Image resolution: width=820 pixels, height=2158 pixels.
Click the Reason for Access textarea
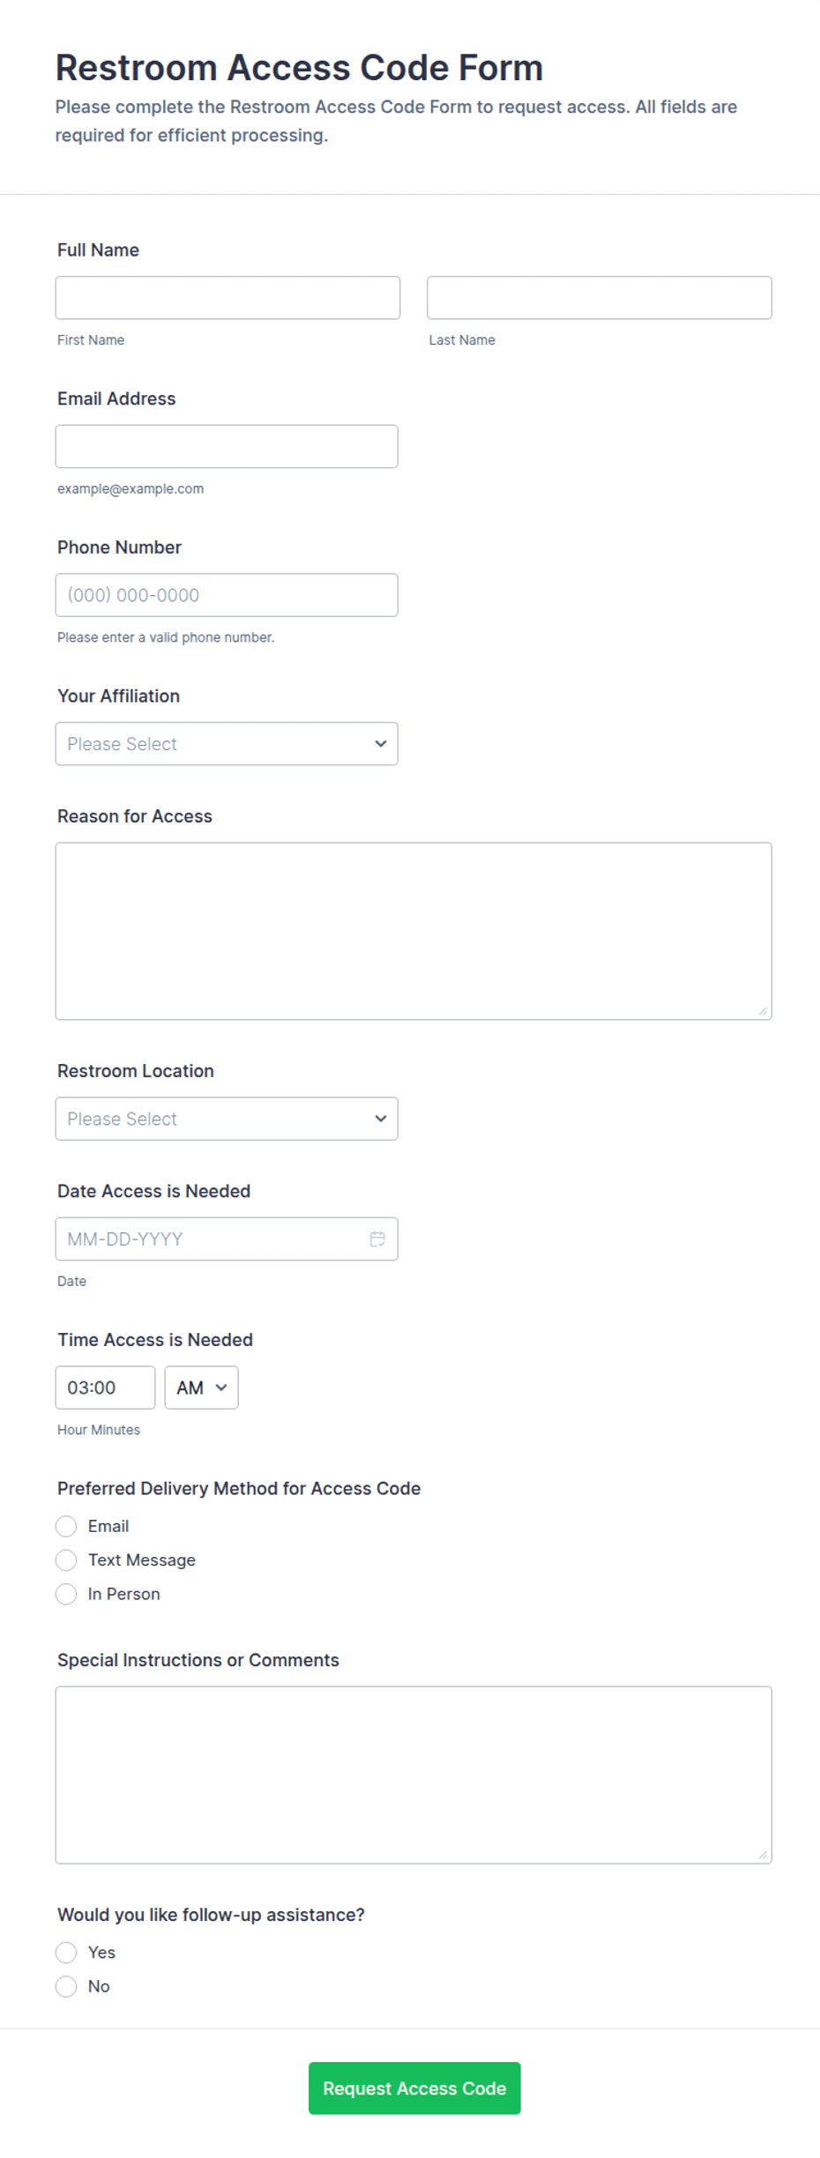click(414, 932)
